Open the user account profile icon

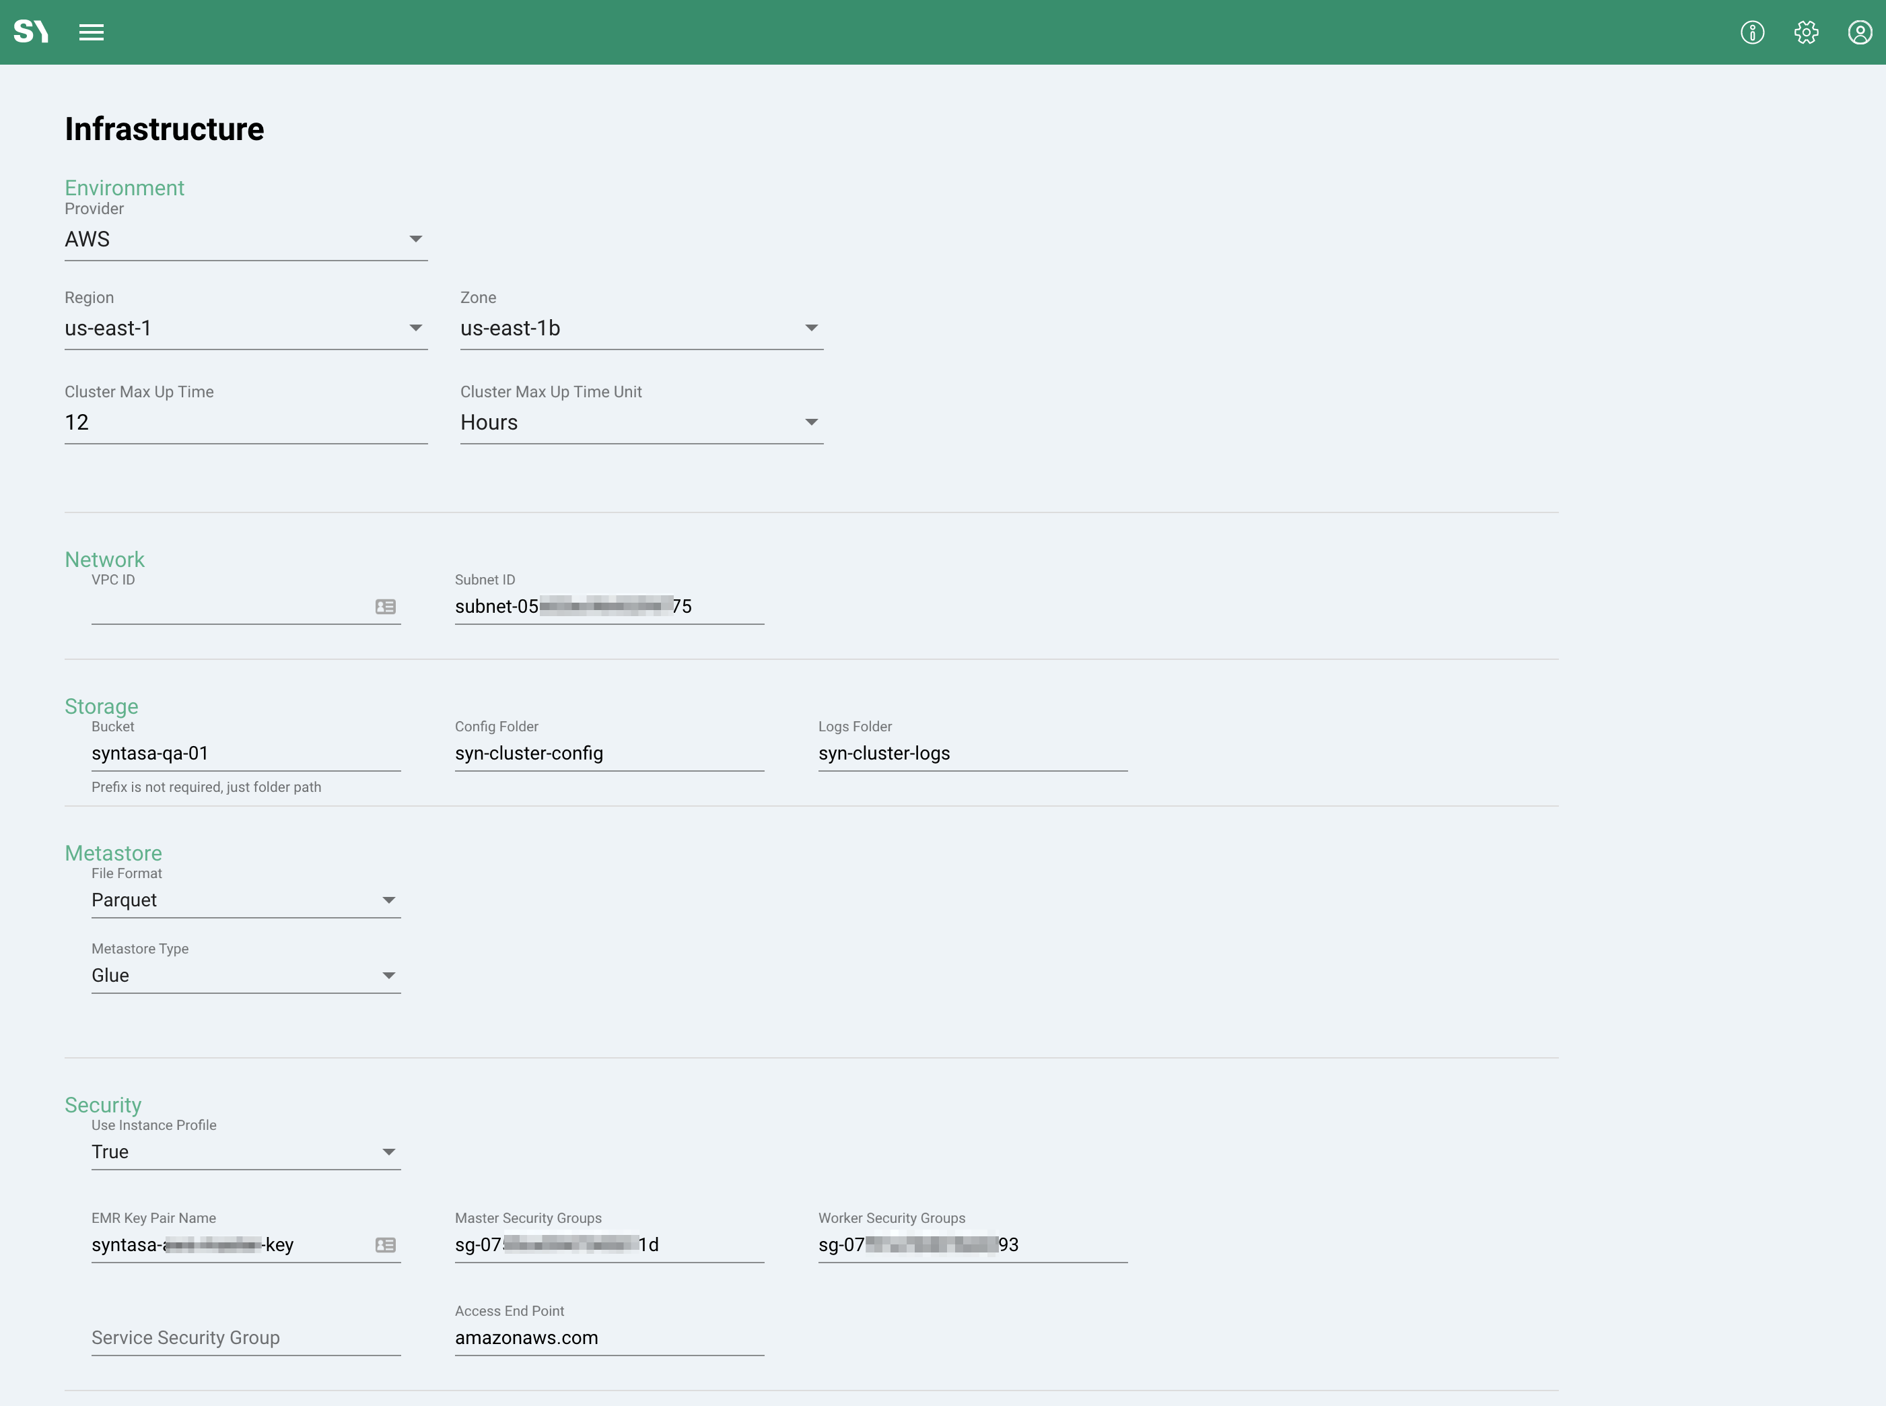tap(1859, 32)
